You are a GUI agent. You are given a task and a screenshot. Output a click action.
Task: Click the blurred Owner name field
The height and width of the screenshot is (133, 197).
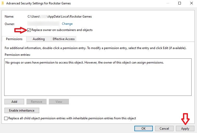[x=44, y=24]
